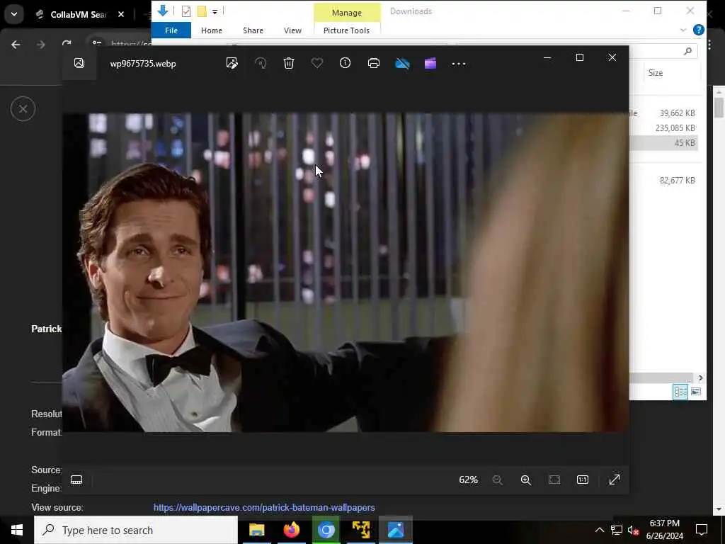Print the image using the printer icon
The image size is (725, 544).
pos(374,63)
